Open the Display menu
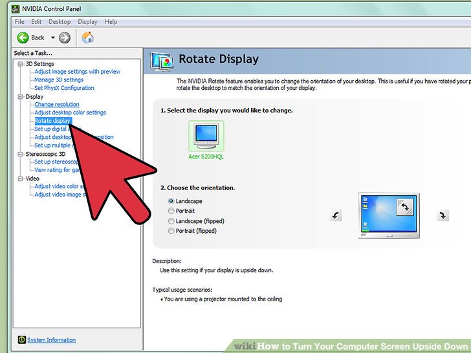Viewport: 471px width, 353px height. pos(88,22)
